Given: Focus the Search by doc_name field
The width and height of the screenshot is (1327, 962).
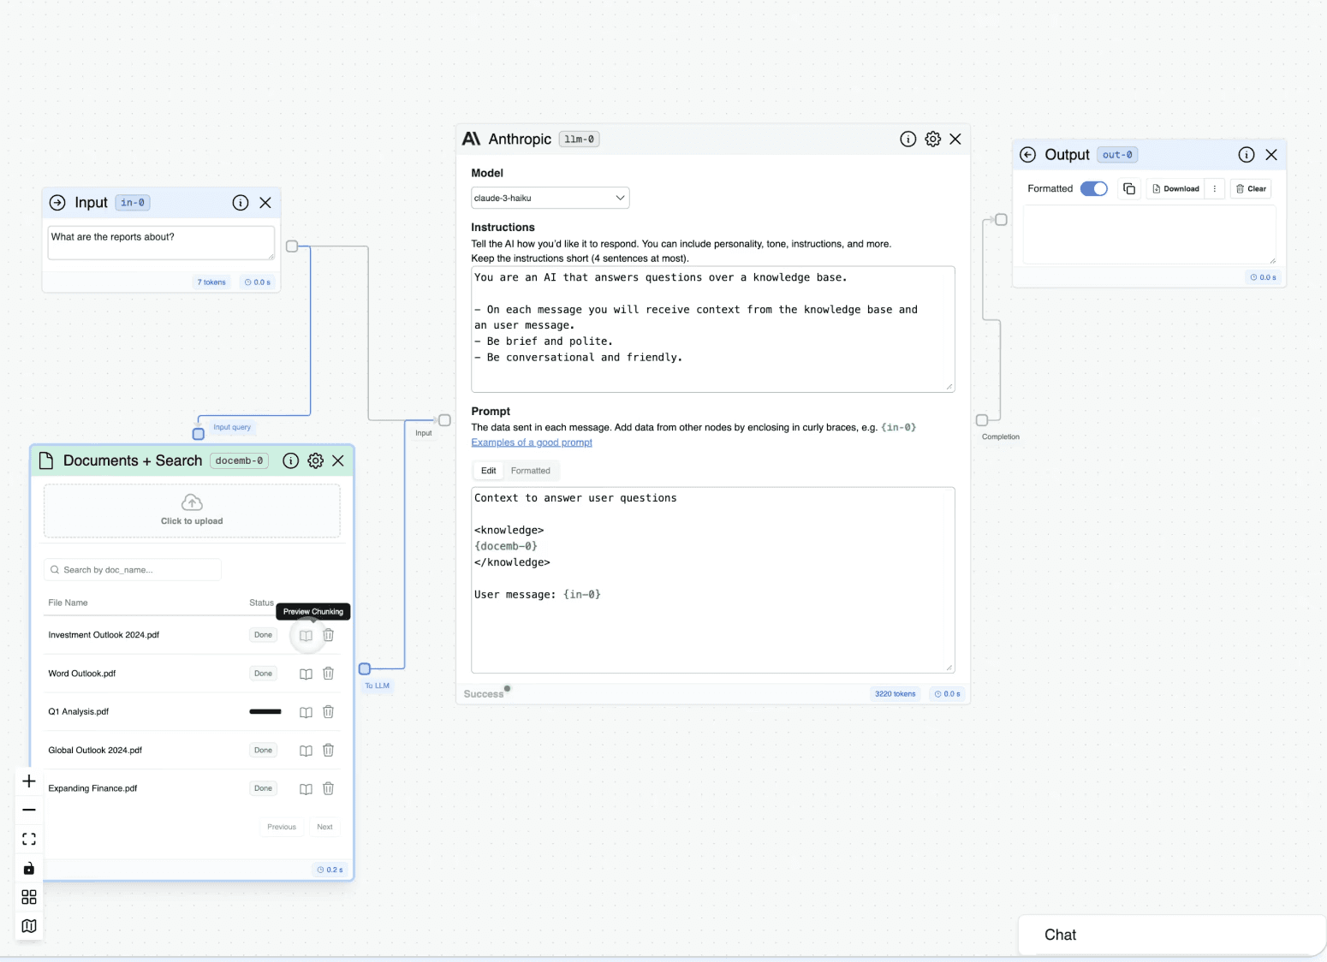Looking at the screenshot, I should (133, 570).
